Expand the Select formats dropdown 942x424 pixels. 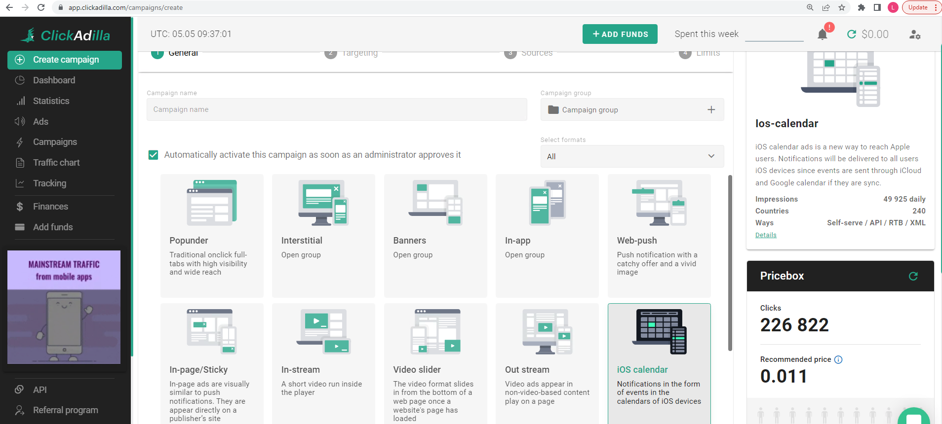632,156
